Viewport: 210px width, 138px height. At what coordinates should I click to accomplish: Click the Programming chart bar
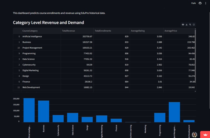coord(160,117)
